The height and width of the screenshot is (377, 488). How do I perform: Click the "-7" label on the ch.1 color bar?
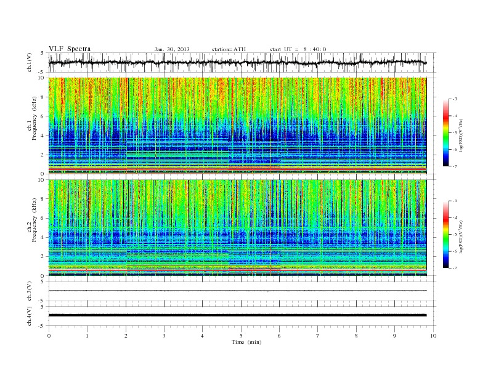pyautogui.click(x=455, y=166)
